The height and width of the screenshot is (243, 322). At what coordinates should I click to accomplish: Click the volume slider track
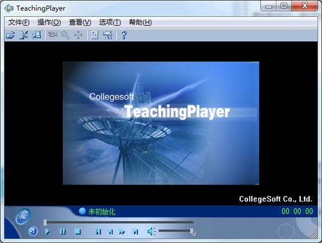tap(175, 231)
